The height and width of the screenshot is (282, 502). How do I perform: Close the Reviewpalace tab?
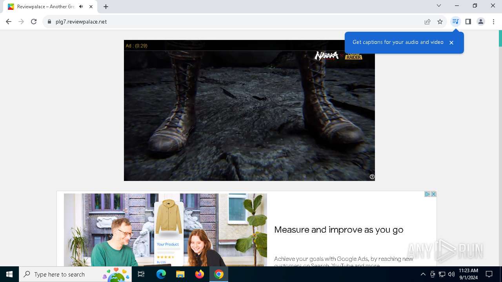[91, 7]
